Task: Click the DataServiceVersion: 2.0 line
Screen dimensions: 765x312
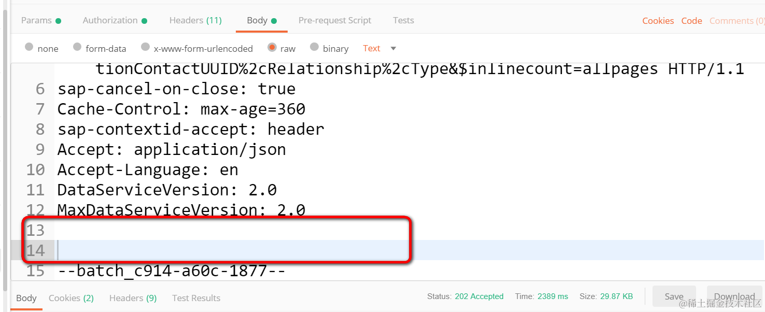Action: point(167,190)
